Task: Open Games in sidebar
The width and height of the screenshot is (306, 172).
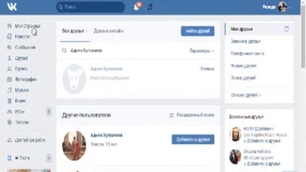Action: [20, 112]
